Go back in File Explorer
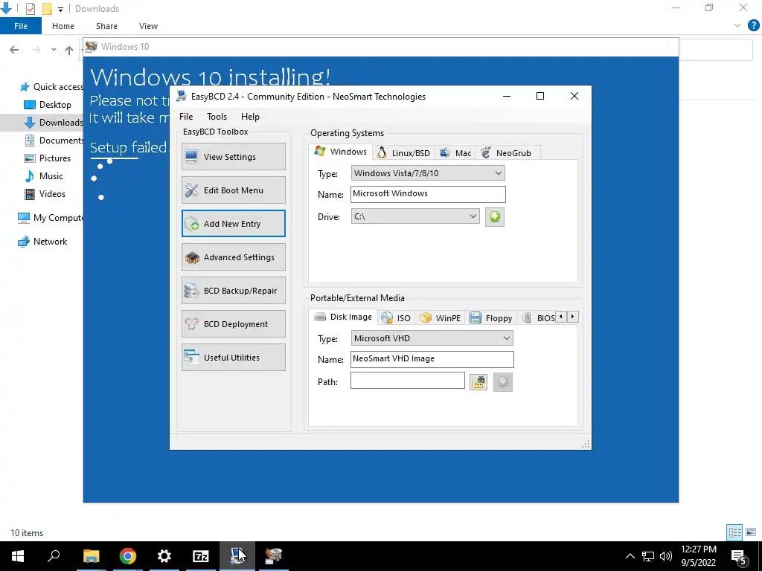Viewport: 762px width, 571px height. 14,50
